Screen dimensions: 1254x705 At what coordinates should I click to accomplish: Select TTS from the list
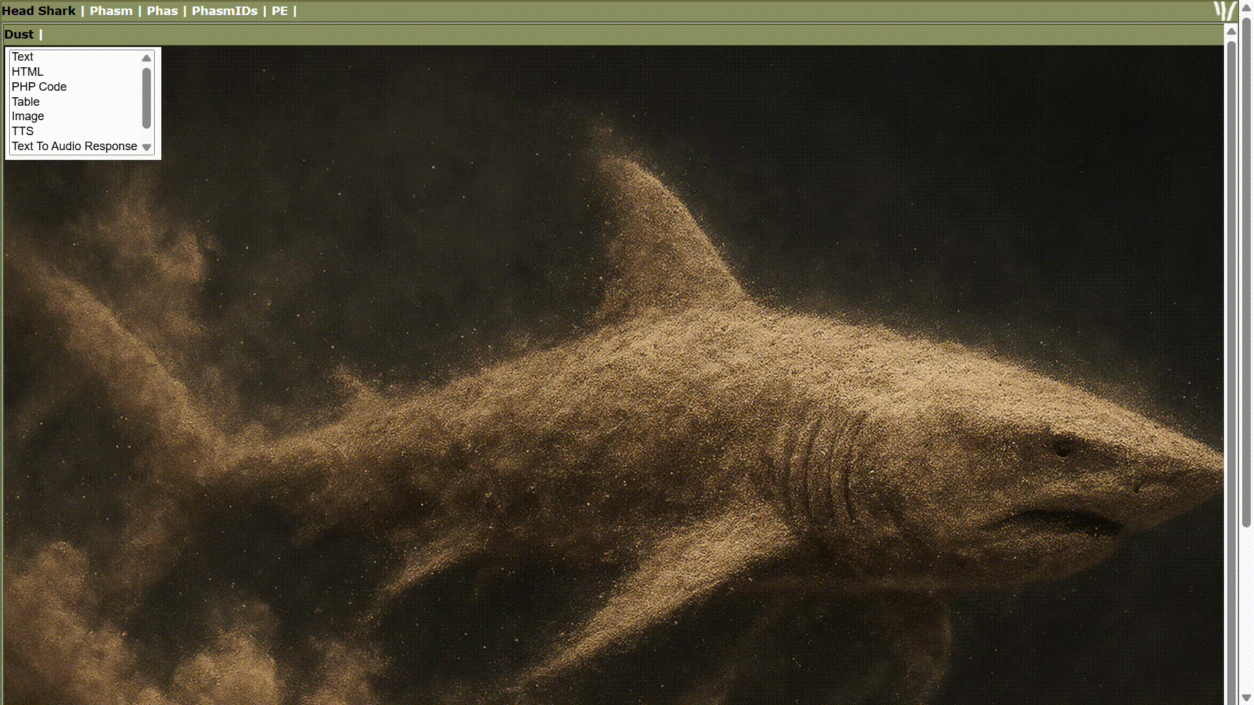point(23,131)
